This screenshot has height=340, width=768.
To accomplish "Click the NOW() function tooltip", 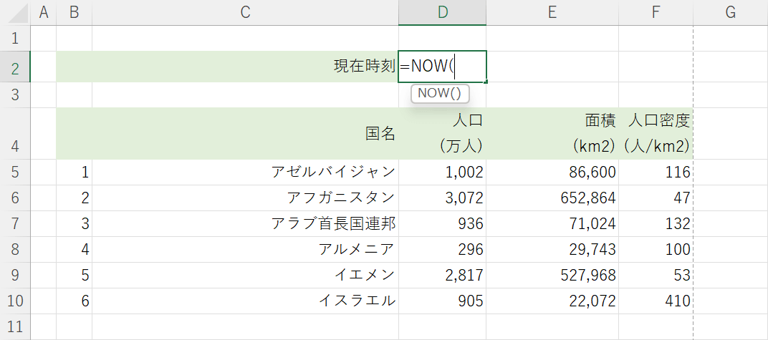I will pos(440,94).
